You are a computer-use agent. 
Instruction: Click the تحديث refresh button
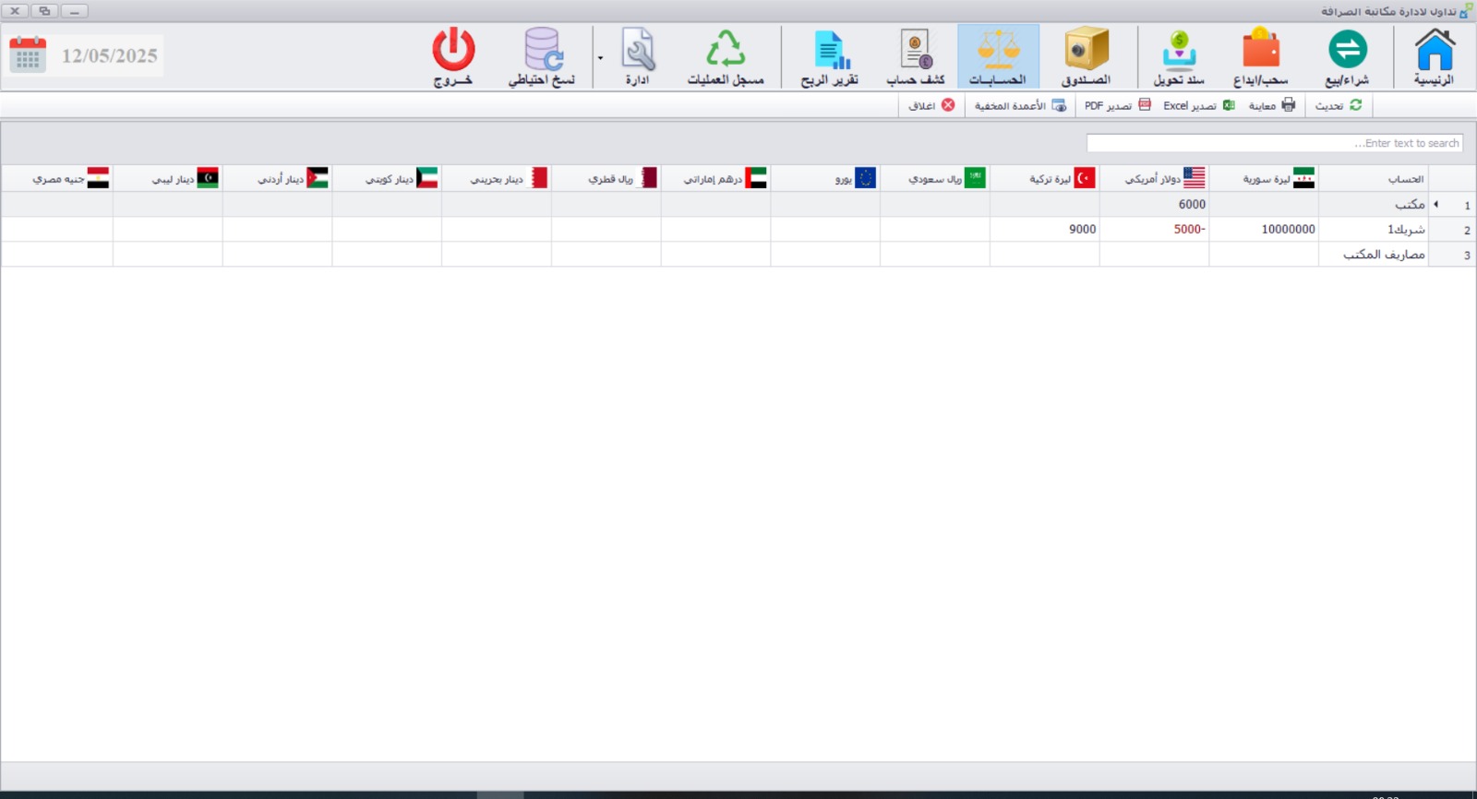[x=1339, y=106]
